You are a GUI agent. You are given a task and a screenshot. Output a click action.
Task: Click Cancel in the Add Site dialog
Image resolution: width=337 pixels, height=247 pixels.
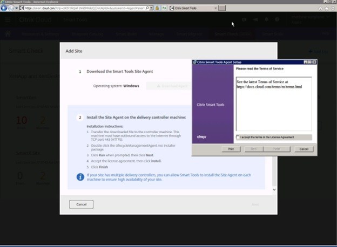[x=81, y=204]
